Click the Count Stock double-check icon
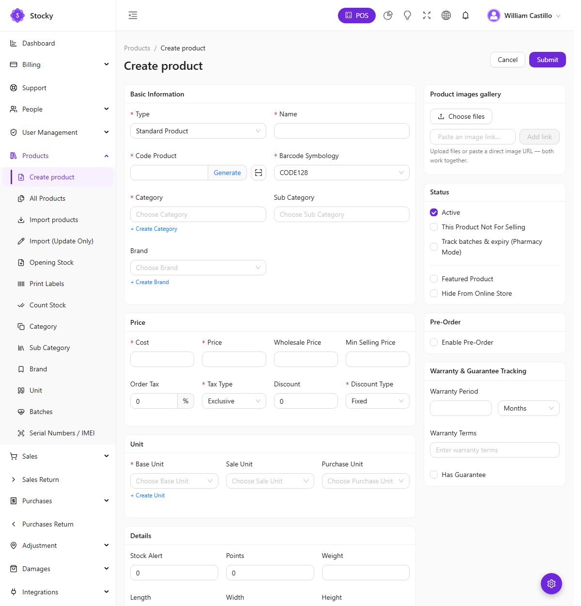 tap(21, 305)
